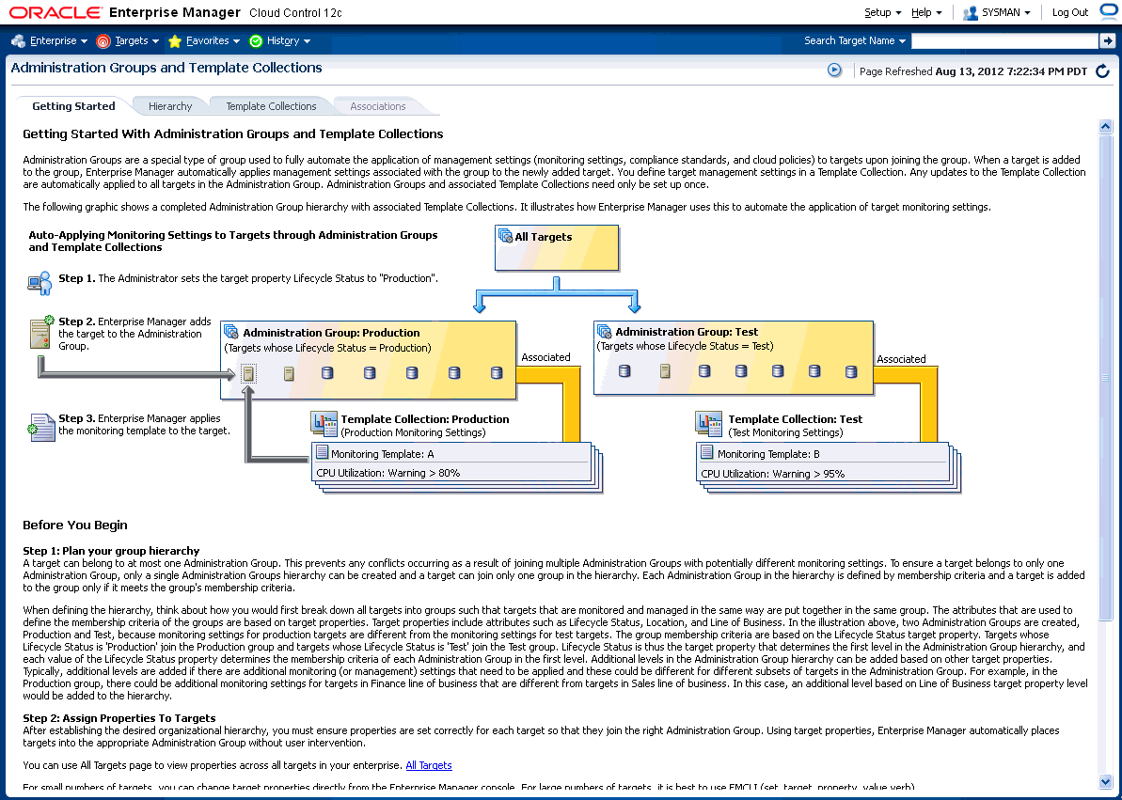Screen dimensions: 1122x800
Task: Click the Step 3 monitoring template icon
Action: pyautogui.click(x=40, y=427)
